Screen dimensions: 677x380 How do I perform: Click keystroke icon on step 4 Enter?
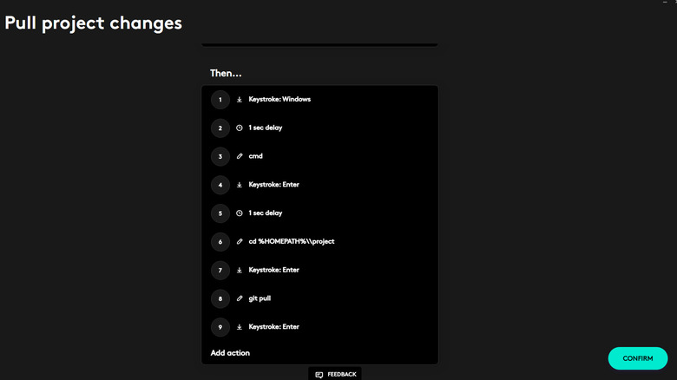point(240,185)
